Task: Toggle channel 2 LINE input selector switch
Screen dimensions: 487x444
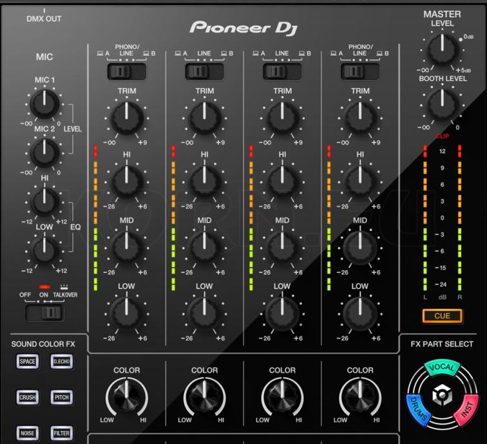Action: point(204,71)
